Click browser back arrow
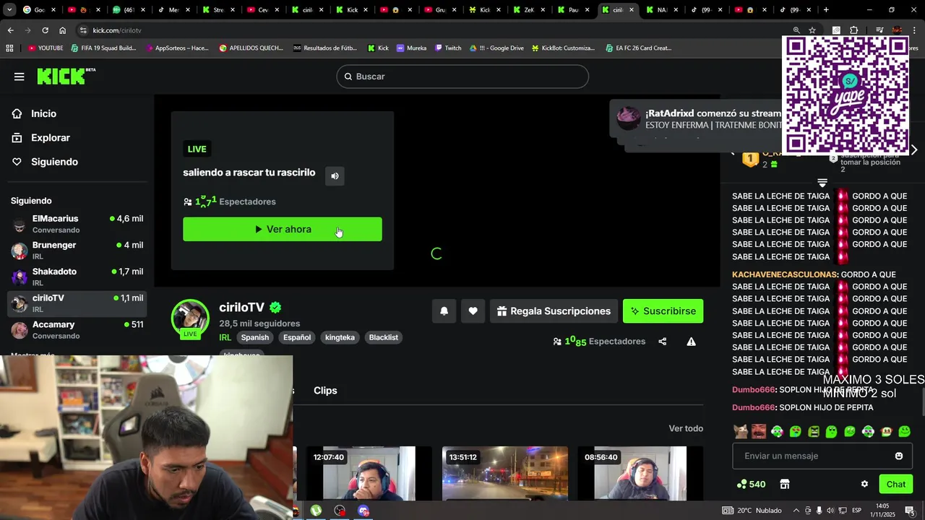Viewport: 925px width, 520px height. [10, 30]
